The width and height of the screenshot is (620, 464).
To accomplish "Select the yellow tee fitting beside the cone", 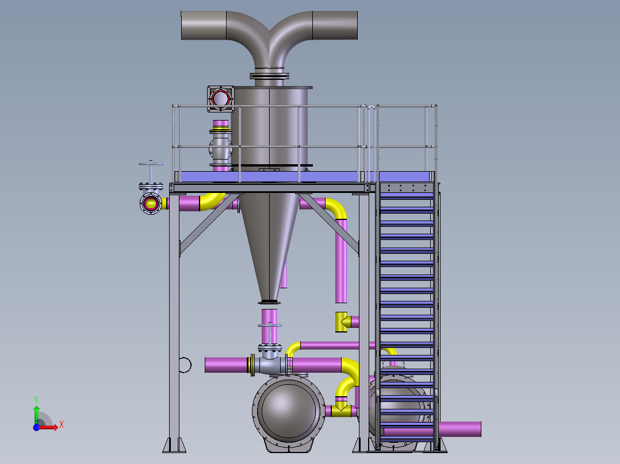I will coord(342,322).
